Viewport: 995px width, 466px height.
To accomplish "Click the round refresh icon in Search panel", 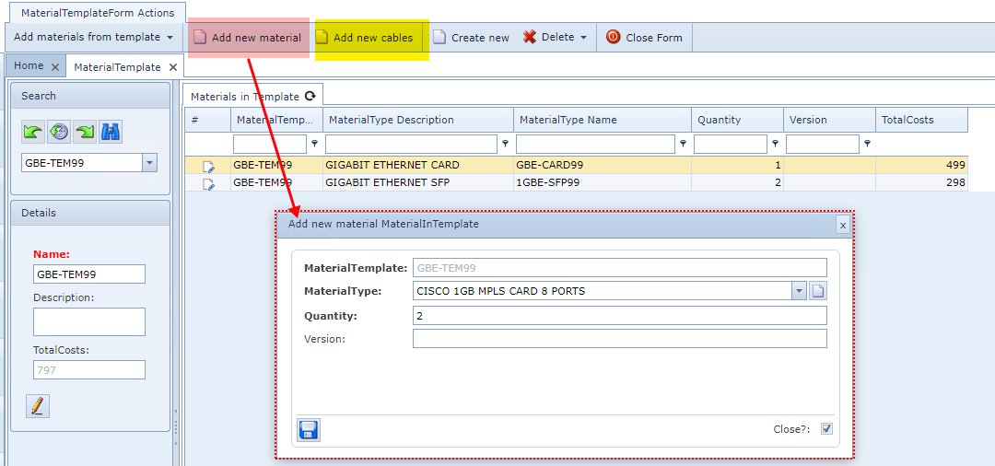I will tap(59, 132).
